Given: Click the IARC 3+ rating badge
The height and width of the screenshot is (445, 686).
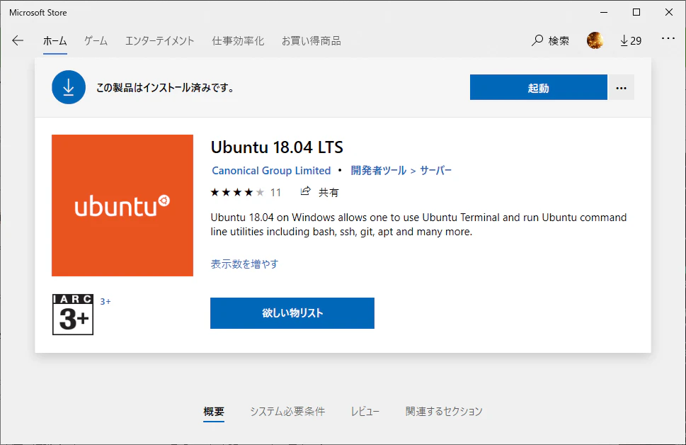Looking at the screenshot, I should [x=73, y=315].
